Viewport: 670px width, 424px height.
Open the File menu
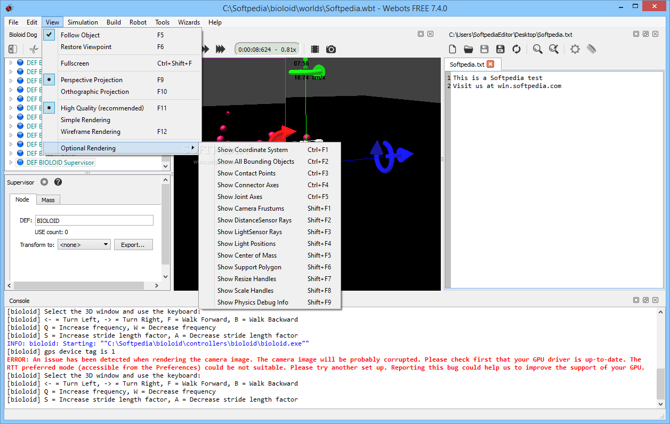point(13,22)
